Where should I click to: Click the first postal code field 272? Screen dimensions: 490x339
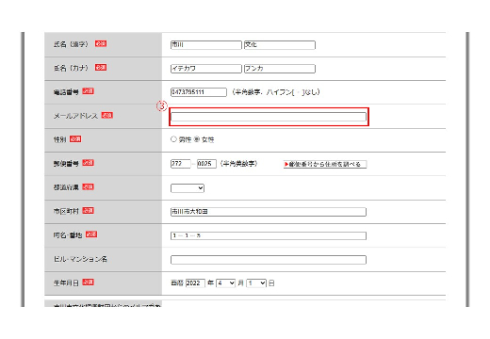[181, 164]
